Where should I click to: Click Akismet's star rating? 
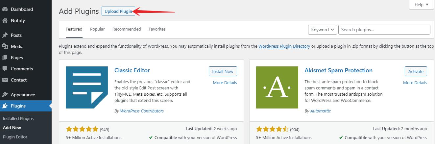pyautogui.click(x=273, y=129)
